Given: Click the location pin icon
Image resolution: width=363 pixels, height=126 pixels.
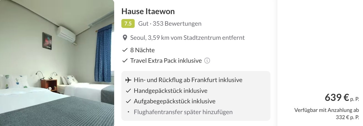Looking at the screenshot, I should (x=125, y=38).
